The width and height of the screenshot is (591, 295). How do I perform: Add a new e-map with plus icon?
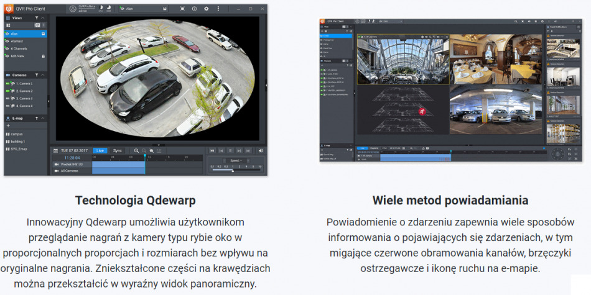click(8, 126)
